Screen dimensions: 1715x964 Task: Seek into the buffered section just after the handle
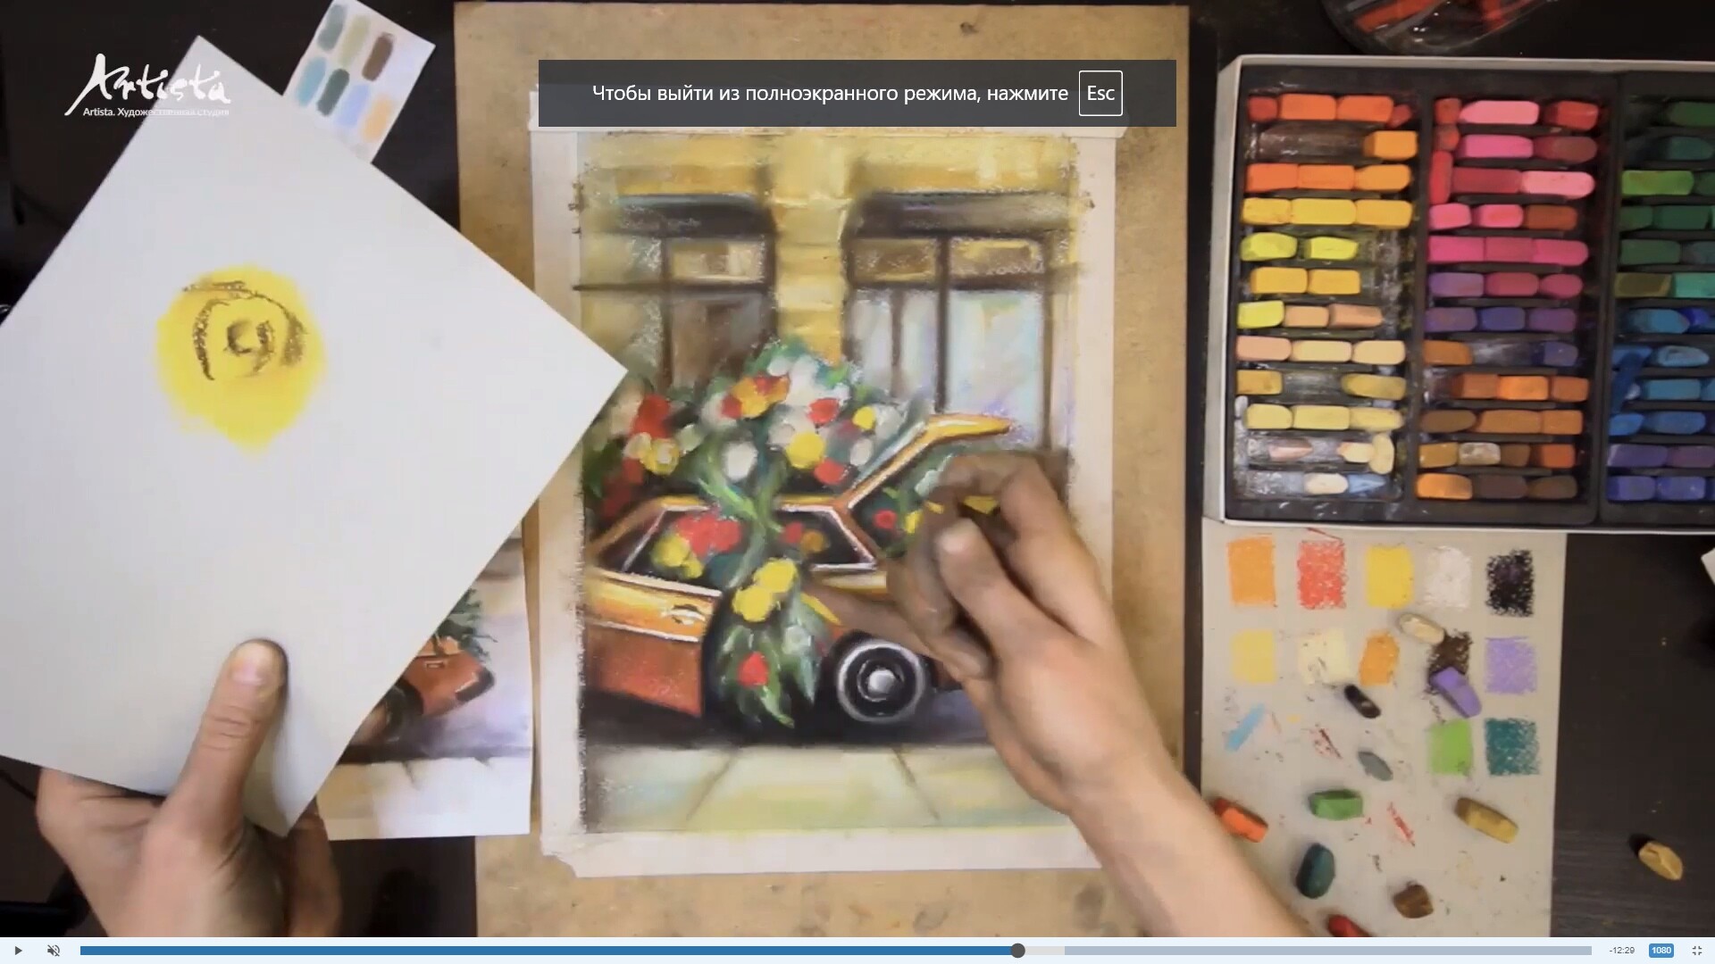tap(1043, 951)
